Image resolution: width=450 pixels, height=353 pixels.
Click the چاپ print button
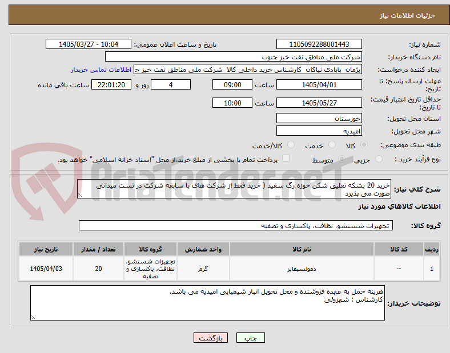[251, 338]
